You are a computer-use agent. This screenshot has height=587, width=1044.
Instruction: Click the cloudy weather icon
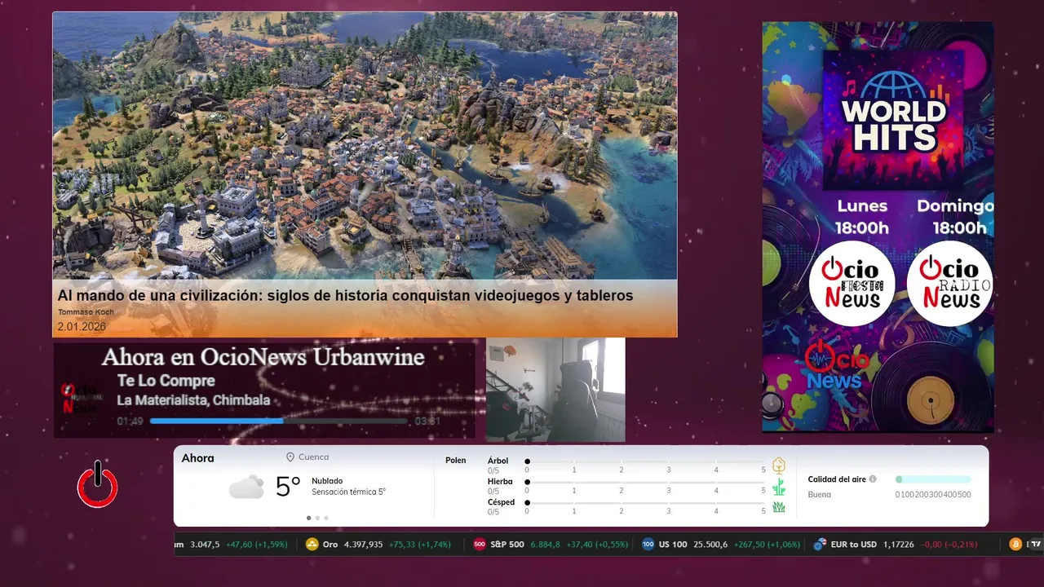tap(246, 487)
